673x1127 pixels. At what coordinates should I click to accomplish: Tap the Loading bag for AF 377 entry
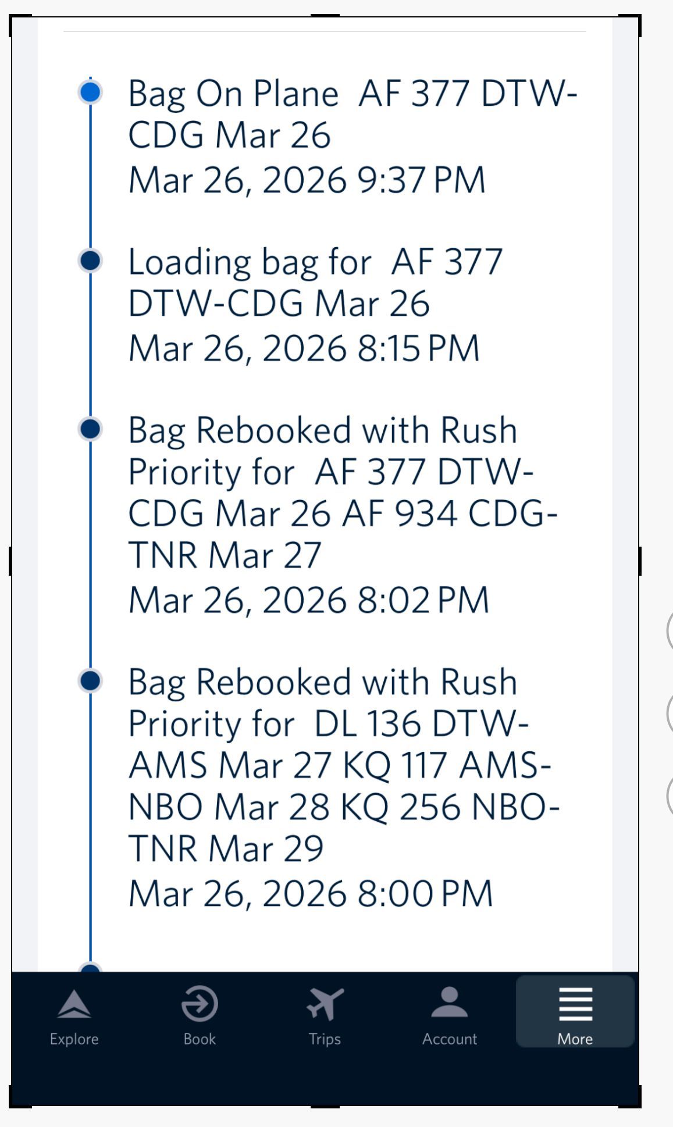pos(315,283)
